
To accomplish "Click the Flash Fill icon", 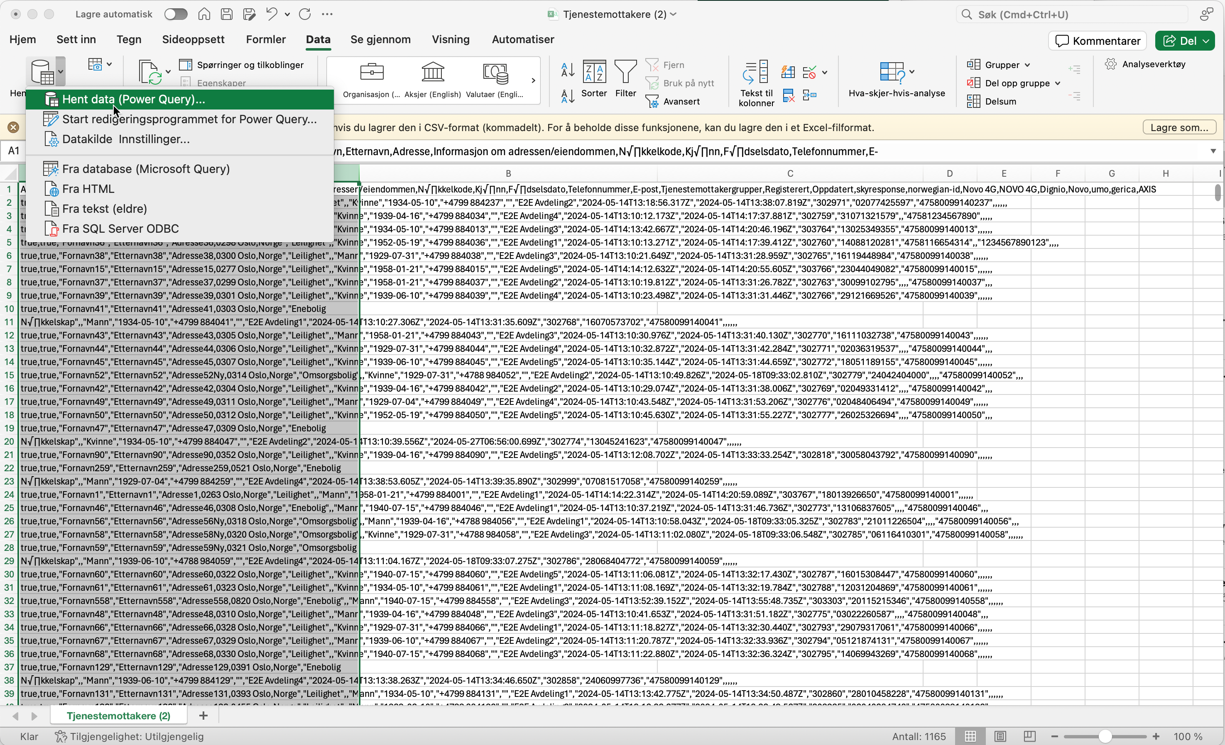I will [x=788, y=73].
